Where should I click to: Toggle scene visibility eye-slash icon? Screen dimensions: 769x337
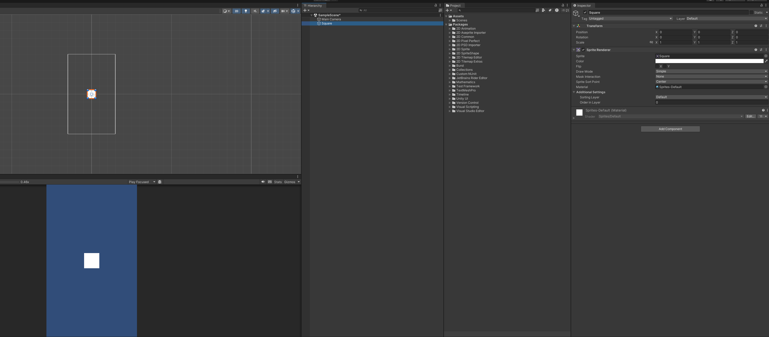275,11
